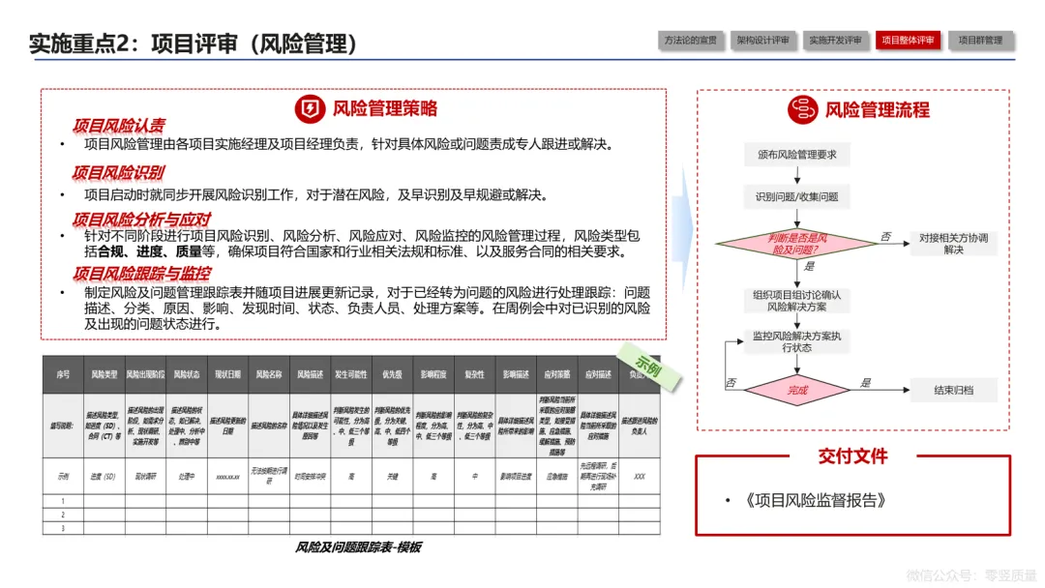Click the 项目风险认责 subheading

[119, 125]
